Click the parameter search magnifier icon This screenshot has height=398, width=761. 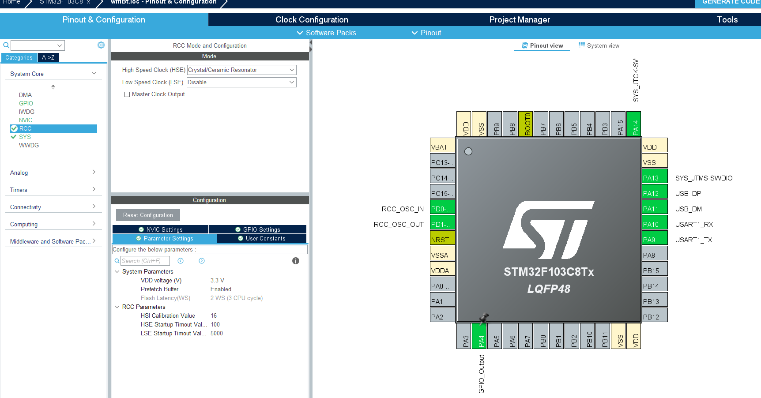[117, 261]
